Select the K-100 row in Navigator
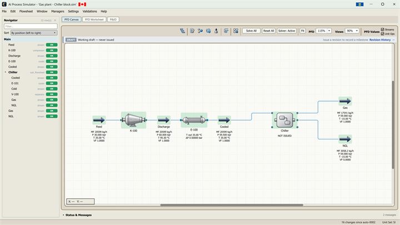The width and height of the screenshot is (400, 225). click(x=31, y=50)
